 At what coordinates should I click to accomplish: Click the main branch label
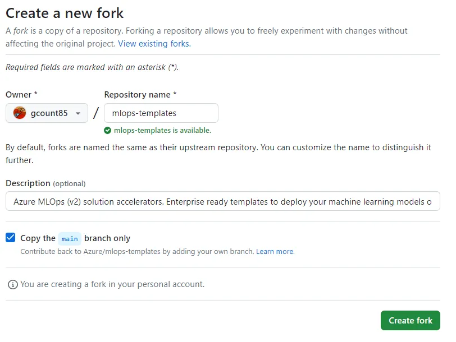click(70, 239)
